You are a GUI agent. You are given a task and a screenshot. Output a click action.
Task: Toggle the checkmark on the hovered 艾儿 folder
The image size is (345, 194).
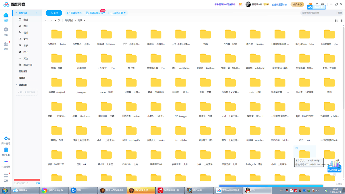click(x=297, y=148)
